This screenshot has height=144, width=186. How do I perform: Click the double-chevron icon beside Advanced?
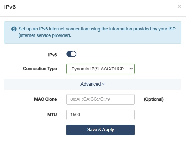click(103, 84)
